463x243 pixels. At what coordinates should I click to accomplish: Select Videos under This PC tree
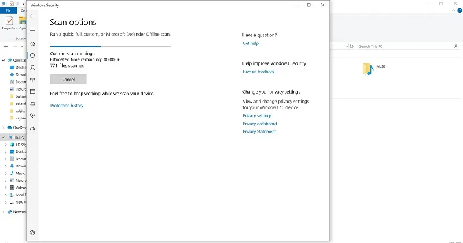[x=18, y=188]
